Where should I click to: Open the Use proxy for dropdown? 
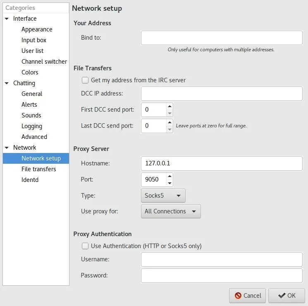click(171, 211)
